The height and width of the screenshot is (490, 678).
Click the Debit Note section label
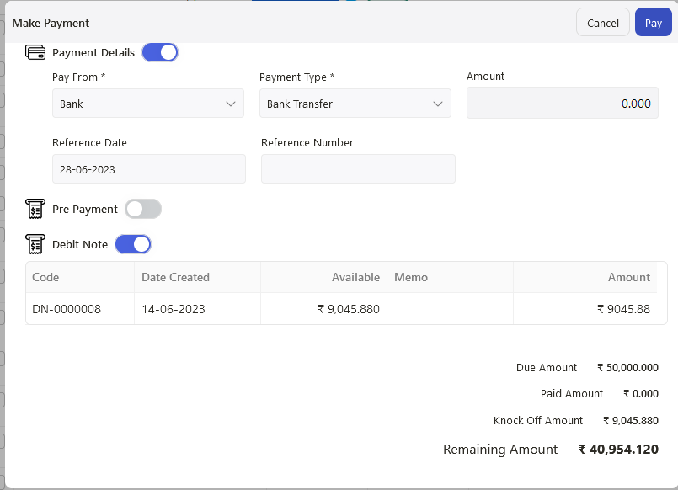80,244
